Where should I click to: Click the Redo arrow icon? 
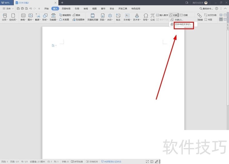coord(35,9)
